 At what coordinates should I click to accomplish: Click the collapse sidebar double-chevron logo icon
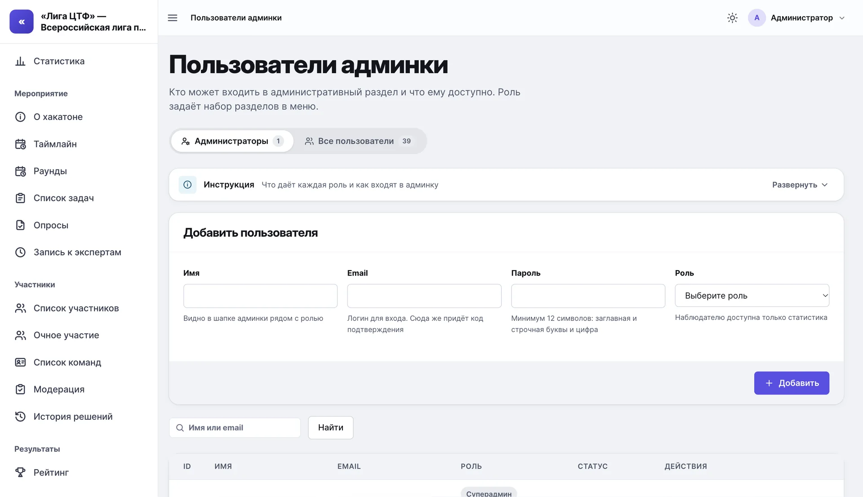click(x=22, y=22)
